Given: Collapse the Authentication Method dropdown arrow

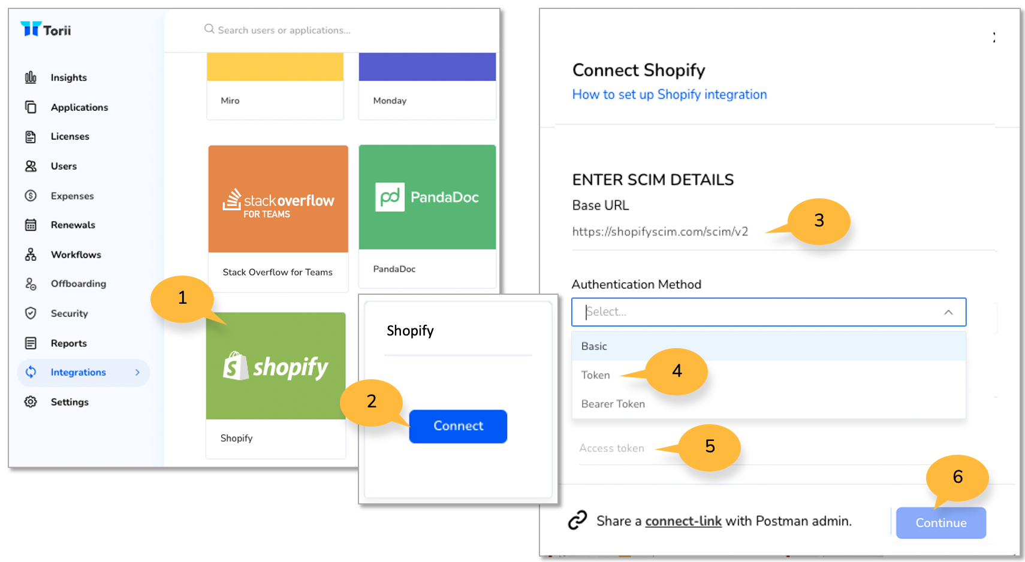Looking at the screenshot, I should pyautogui.click(x=948, y=312).
